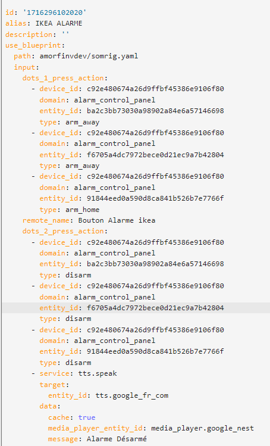270x446 pixels.
Task: Click the dots_2_press_action key
Action: (63, 231)
